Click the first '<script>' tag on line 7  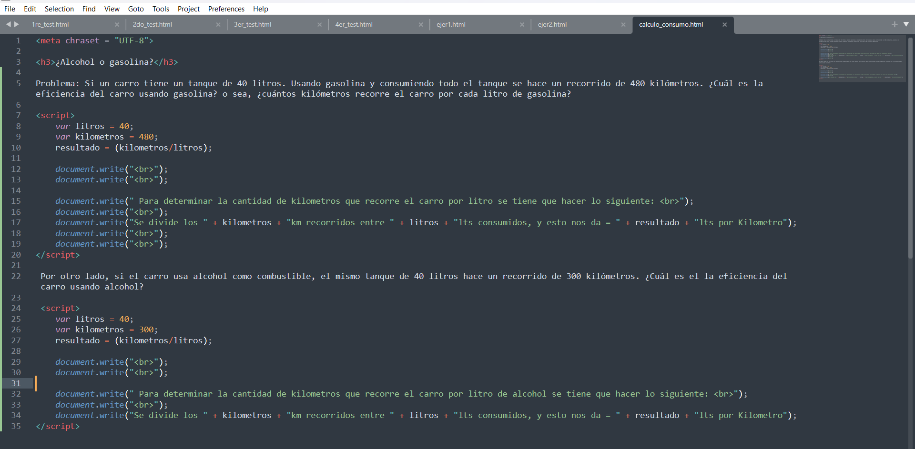55,115
